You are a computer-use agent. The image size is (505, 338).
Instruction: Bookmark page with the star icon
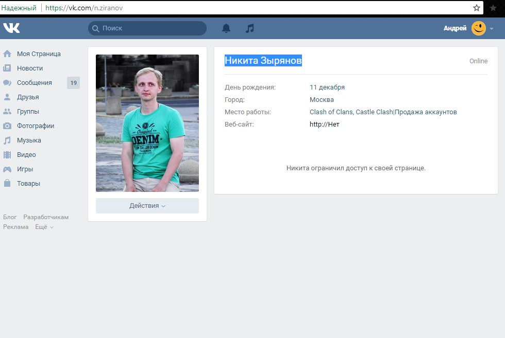pos(477,8)
